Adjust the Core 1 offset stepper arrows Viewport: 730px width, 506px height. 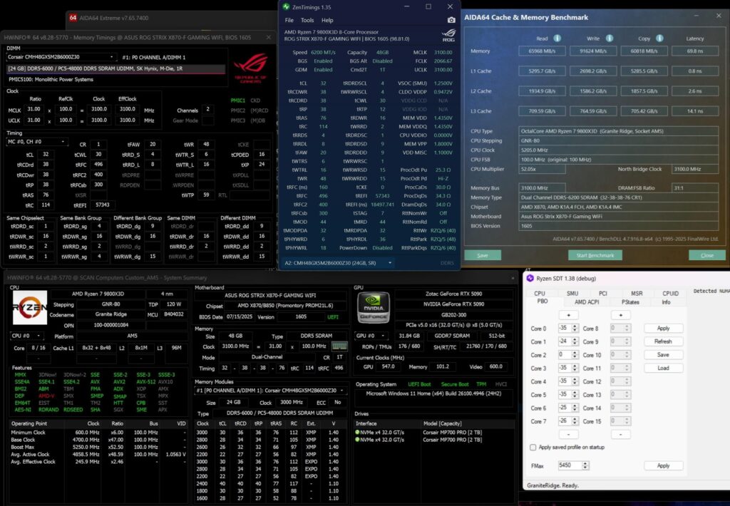575,341
